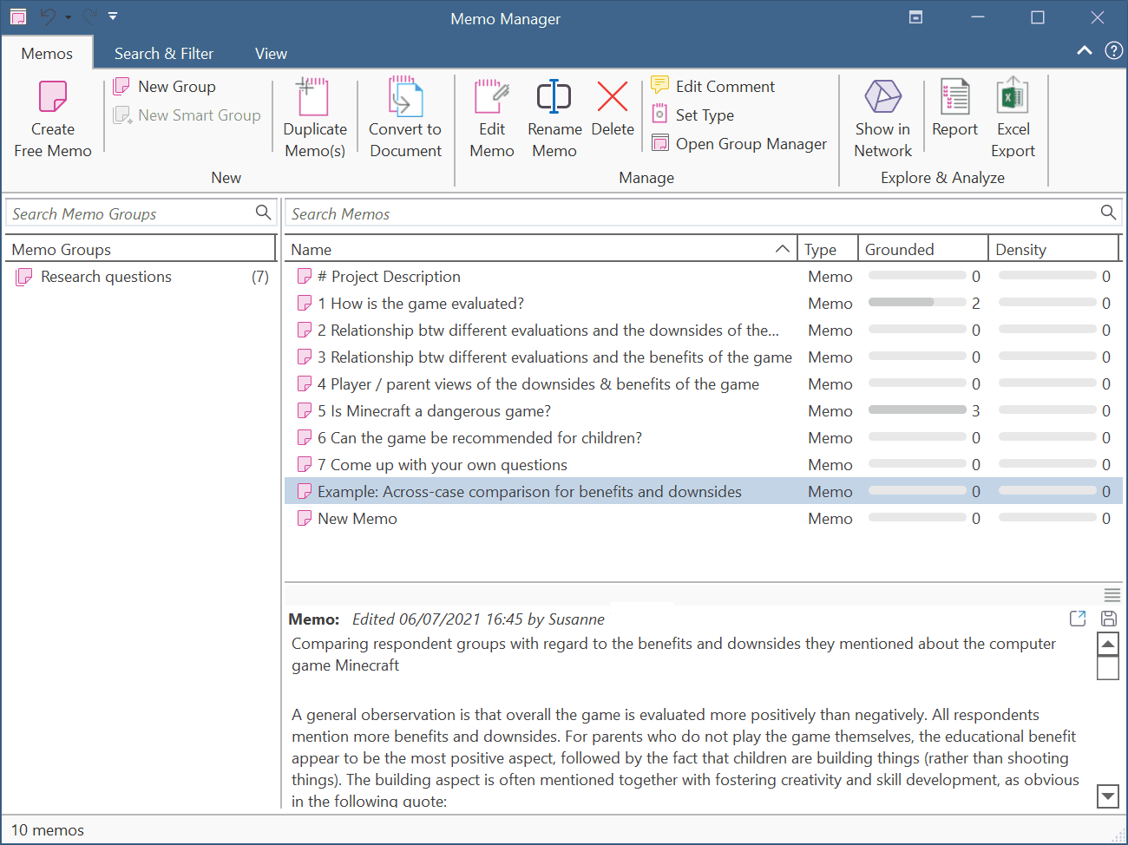Select the Research questions memo group
Viewport: 1128px width, 845px height.
141,277
